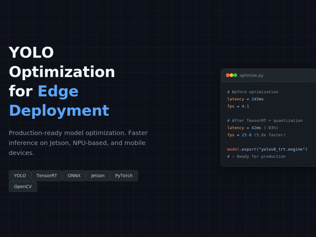
Task: Select the ONNX tag chip
Action: click(x=74, y=175)
